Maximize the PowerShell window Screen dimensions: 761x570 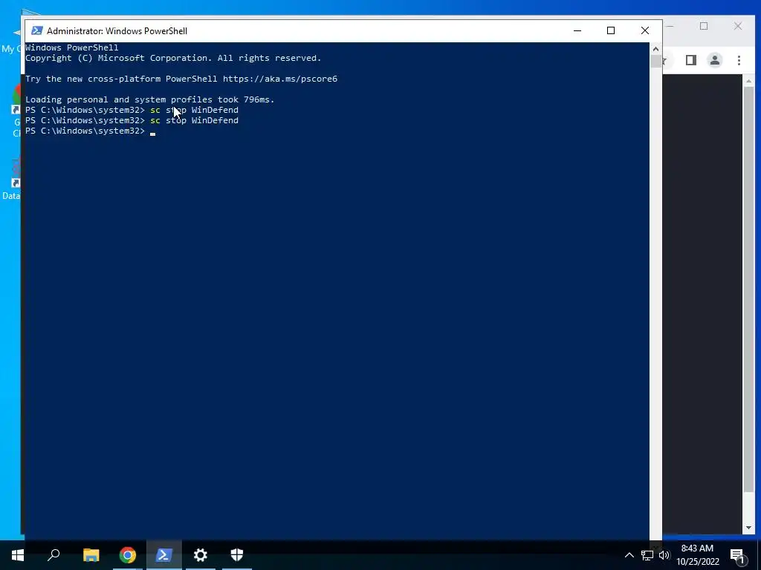[611, 30]
